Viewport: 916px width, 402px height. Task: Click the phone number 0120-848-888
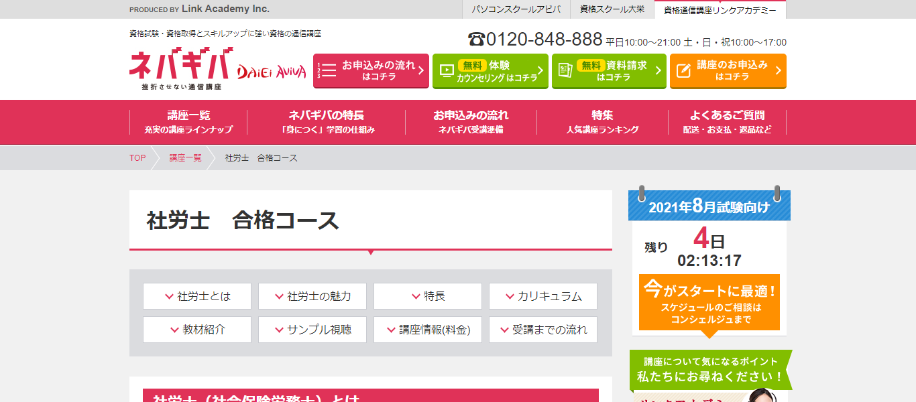(545, 40)
